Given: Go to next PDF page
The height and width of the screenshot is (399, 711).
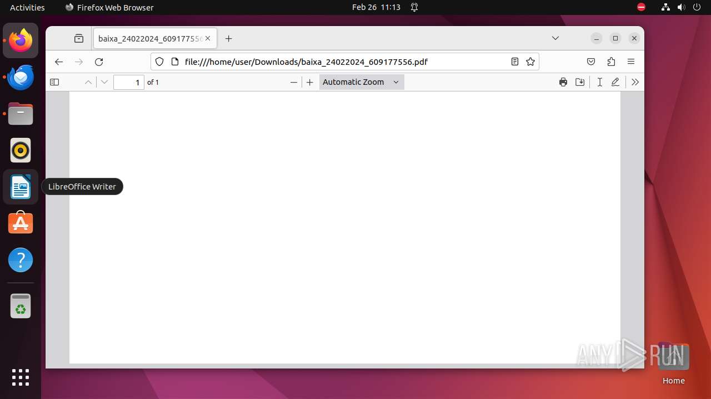Looking at the screenshot, I should pos(104,82).
